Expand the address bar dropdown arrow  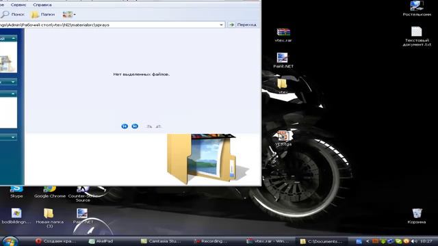tap(221, 25)
